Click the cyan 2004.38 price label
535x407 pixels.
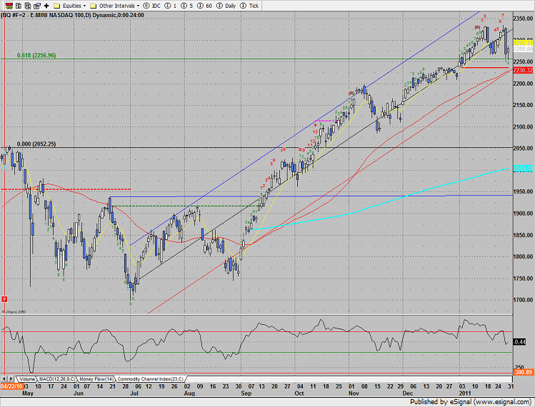coord(523,169)
